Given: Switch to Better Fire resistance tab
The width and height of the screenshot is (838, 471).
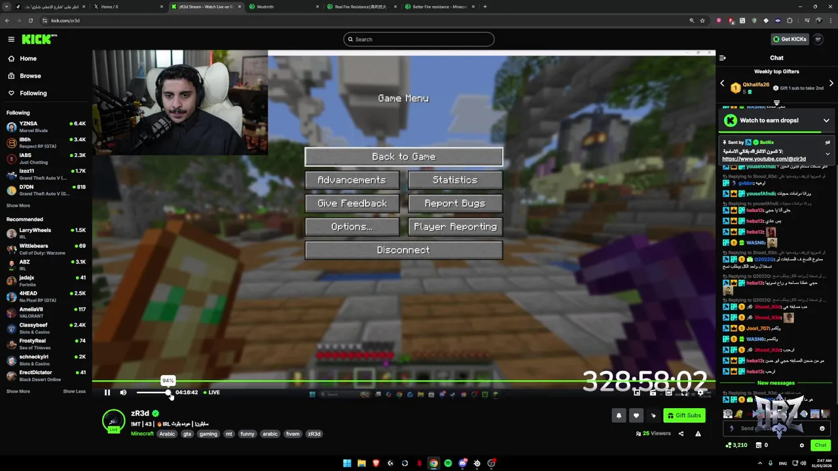Looking at the screenshot, I should (x=440, y=7).
